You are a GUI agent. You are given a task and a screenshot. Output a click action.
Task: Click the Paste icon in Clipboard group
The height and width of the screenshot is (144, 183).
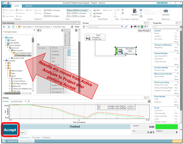tap(36, 13)
